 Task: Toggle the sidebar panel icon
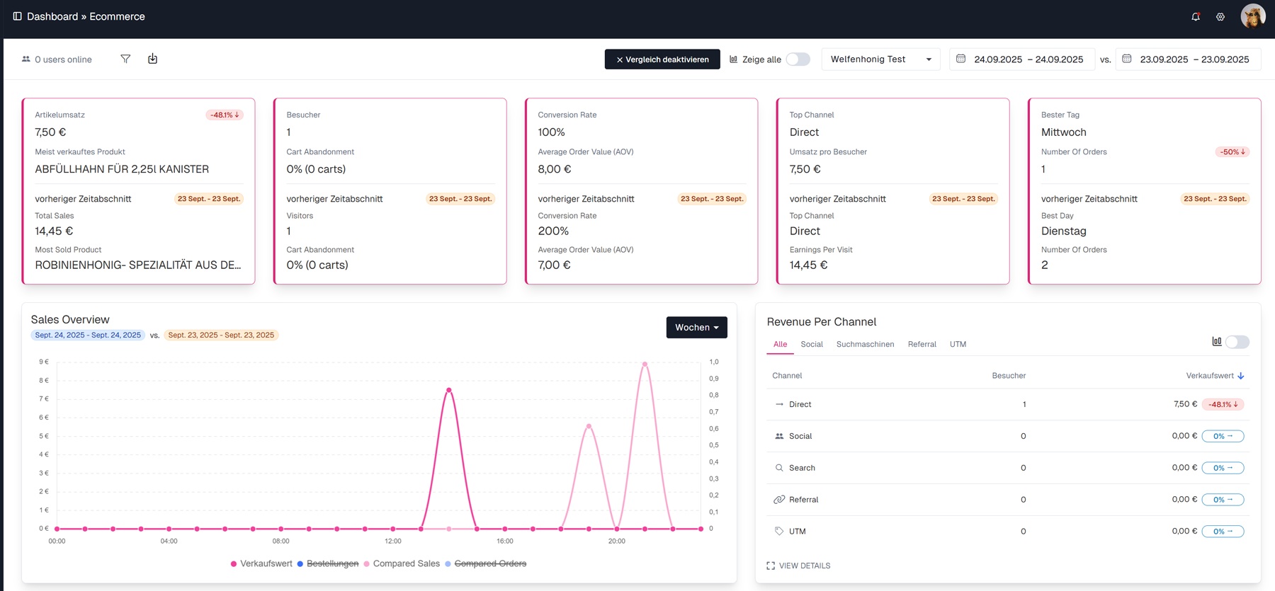(18, 16)
